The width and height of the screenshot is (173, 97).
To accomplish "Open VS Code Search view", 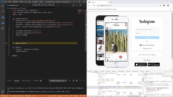I will 2,11.
